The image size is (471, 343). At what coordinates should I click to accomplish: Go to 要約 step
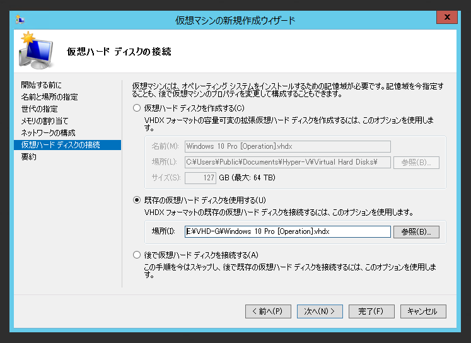[28, 157]
